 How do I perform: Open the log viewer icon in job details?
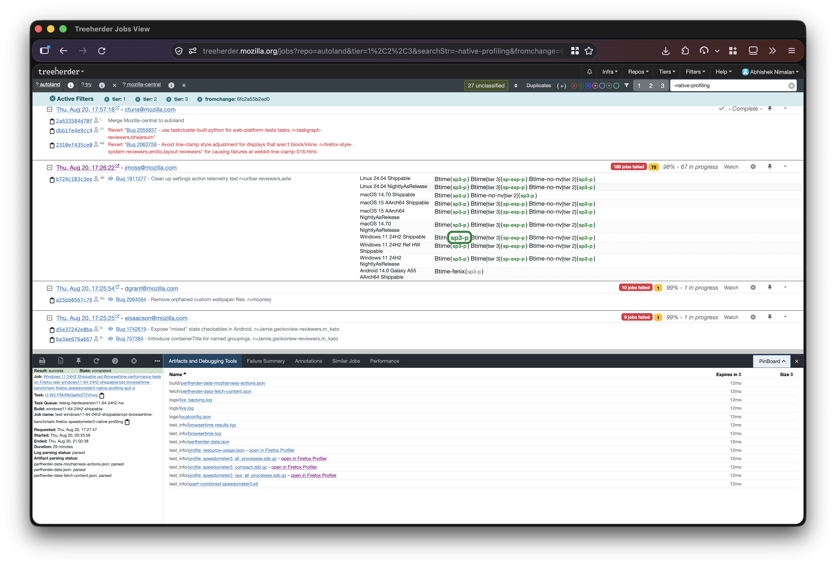(x=42, y=361)
